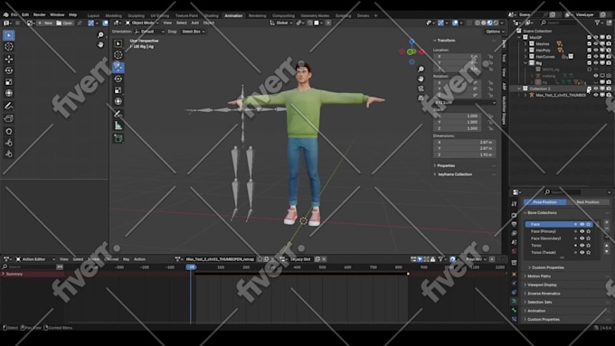Screen dimensions: 615x346
Task: Select the Move tool in the left viewport
Action: point(9,59)
